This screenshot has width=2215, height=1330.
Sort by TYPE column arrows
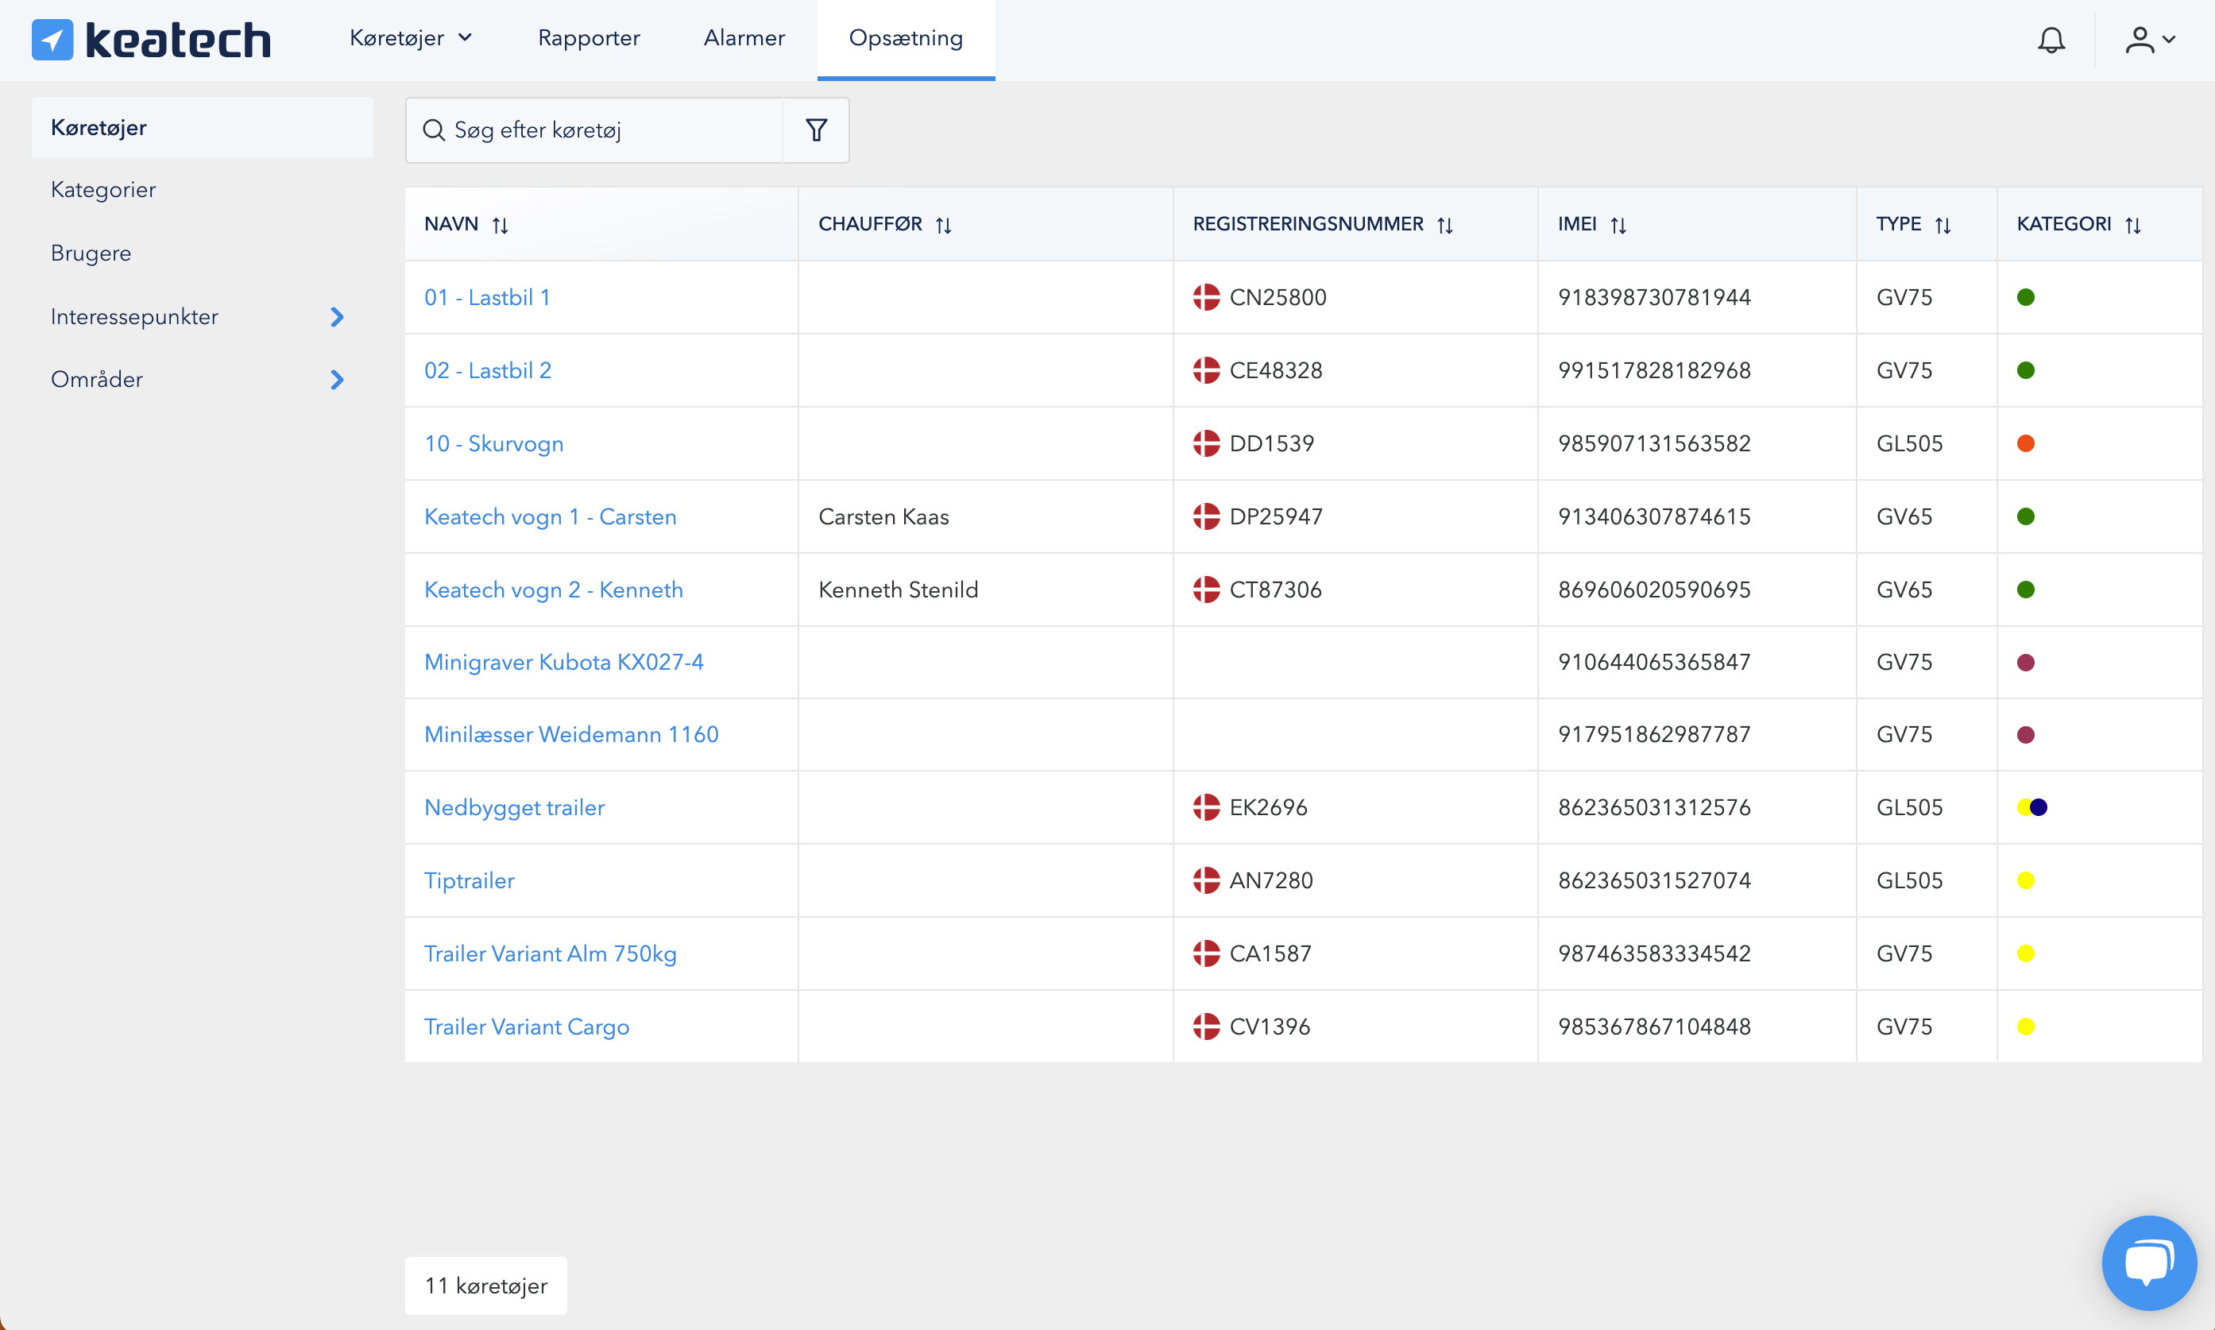1942,225
